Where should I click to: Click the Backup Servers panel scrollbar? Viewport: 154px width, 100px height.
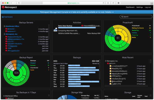click(x=49, y=32)
